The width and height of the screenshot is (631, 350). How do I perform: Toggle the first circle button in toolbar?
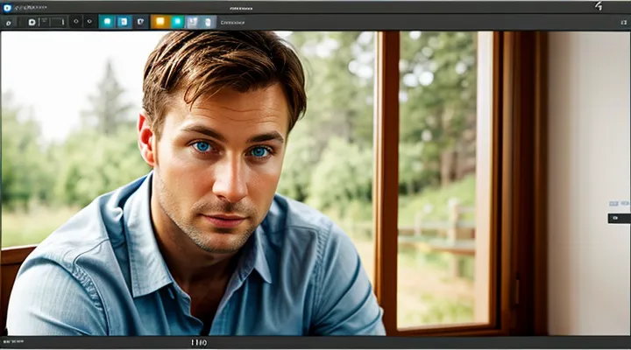point(75,22)
